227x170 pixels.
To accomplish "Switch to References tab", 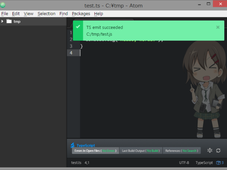I will pyautogui.click(x=182, y=151).
